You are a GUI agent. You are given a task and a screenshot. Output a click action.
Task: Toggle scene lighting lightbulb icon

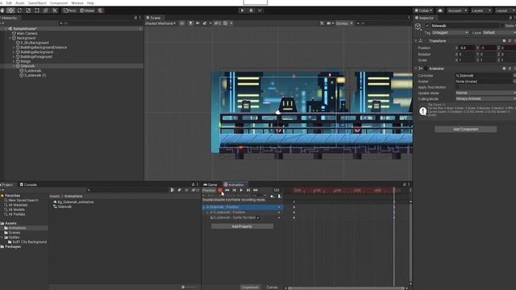(x=190, y=23)
